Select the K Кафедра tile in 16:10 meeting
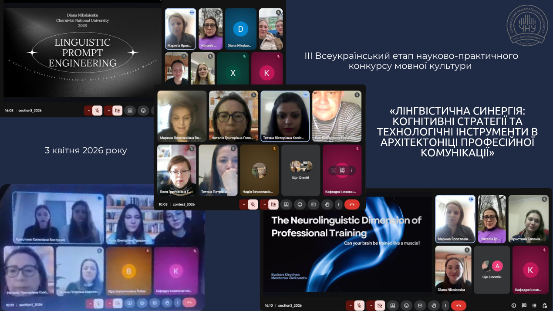 tap(530, 269)
